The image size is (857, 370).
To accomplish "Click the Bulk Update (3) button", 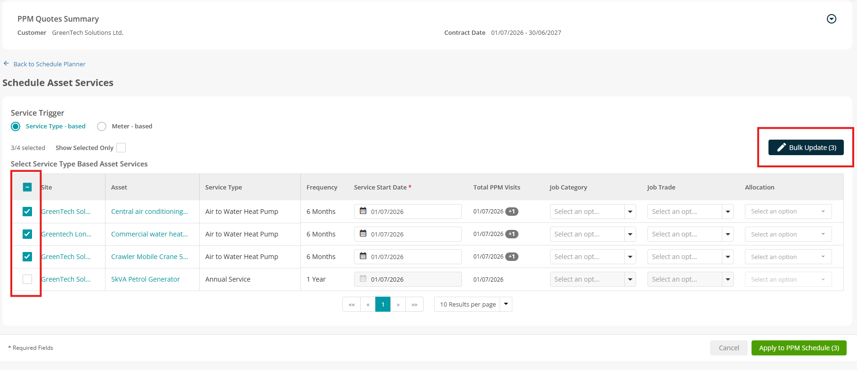I will 806,148.
